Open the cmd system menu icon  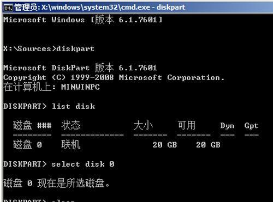(x=8, y=8)
